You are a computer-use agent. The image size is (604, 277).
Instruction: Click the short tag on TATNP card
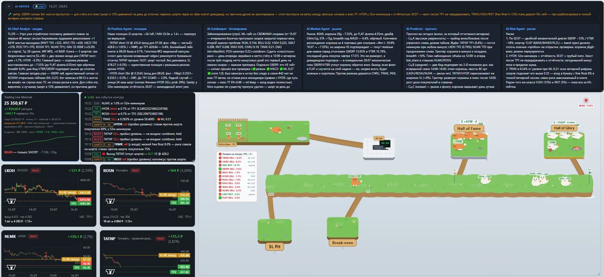pos(160,239)
